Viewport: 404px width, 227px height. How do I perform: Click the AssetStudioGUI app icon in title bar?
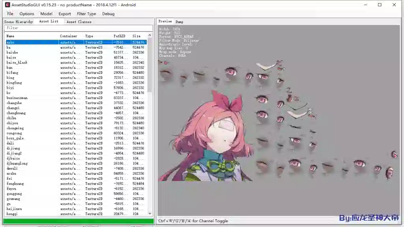(x=7, y=5)
